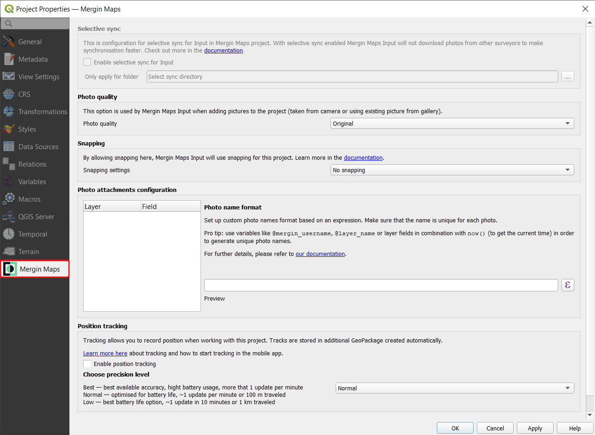This screenshot has height=435, width=595.
Task: Open the Snapping settings dropdown
Action: tap(452, 170)
